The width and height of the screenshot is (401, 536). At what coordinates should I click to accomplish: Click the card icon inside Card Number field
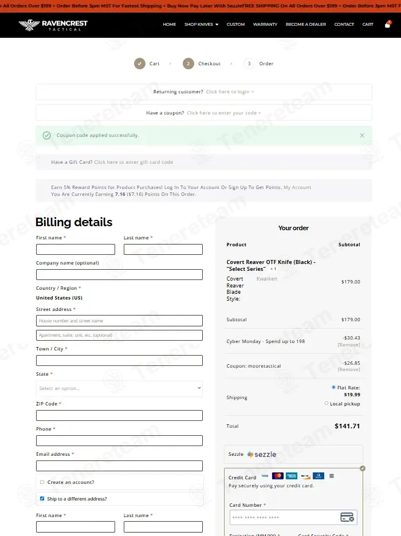tap(347, 518)
